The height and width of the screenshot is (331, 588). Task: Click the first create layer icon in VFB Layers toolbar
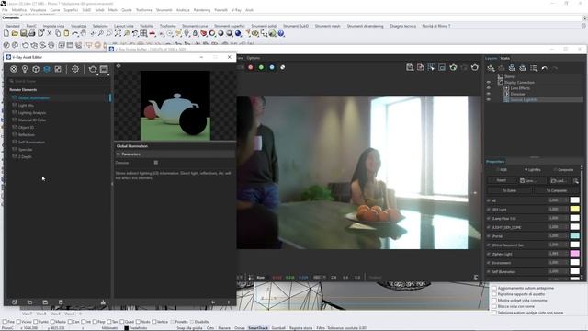click(491, 68)
